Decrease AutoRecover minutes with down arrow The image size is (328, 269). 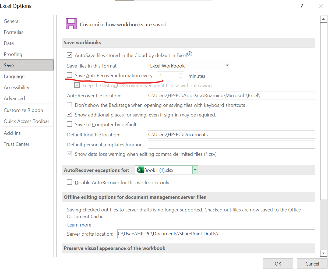[x=181, y=78]
